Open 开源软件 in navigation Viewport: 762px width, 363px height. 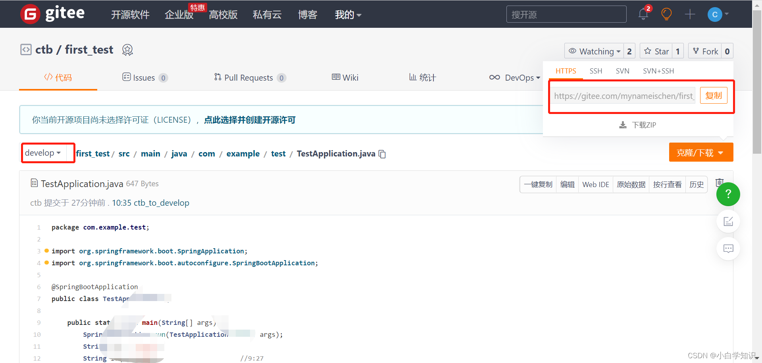130,15
